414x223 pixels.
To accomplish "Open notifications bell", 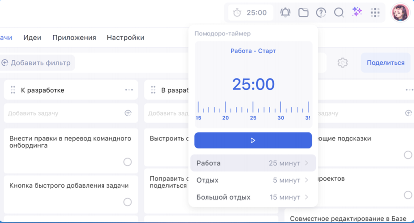I will (x=285, y=12).
